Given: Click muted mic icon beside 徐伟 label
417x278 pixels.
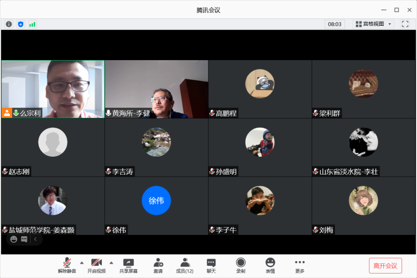Looking at the screenshot, I should pos(108,229).
